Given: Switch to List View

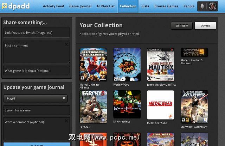Looking at the screenshot, I should point(182,26).
